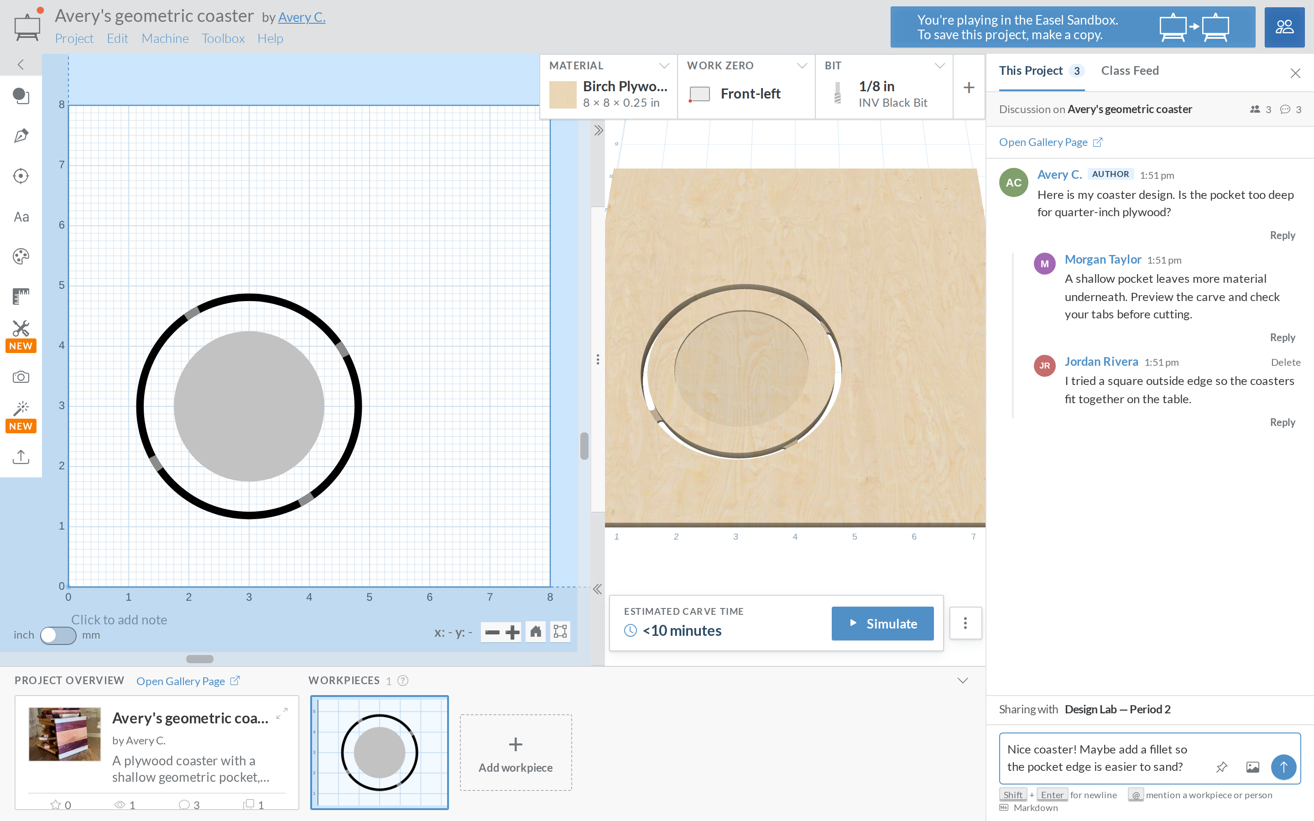This screenshot has height=821, width=1314.
Task: Click the pin icon in comment box
Action: [1222, 767]
